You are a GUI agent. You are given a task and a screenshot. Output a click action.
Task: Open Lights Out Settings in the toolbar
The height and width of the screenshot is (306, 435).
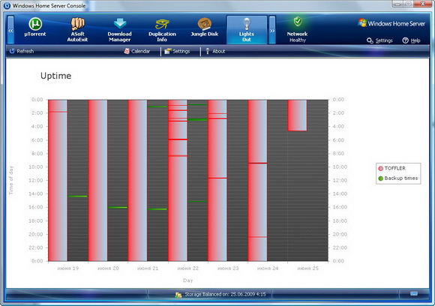177,51
